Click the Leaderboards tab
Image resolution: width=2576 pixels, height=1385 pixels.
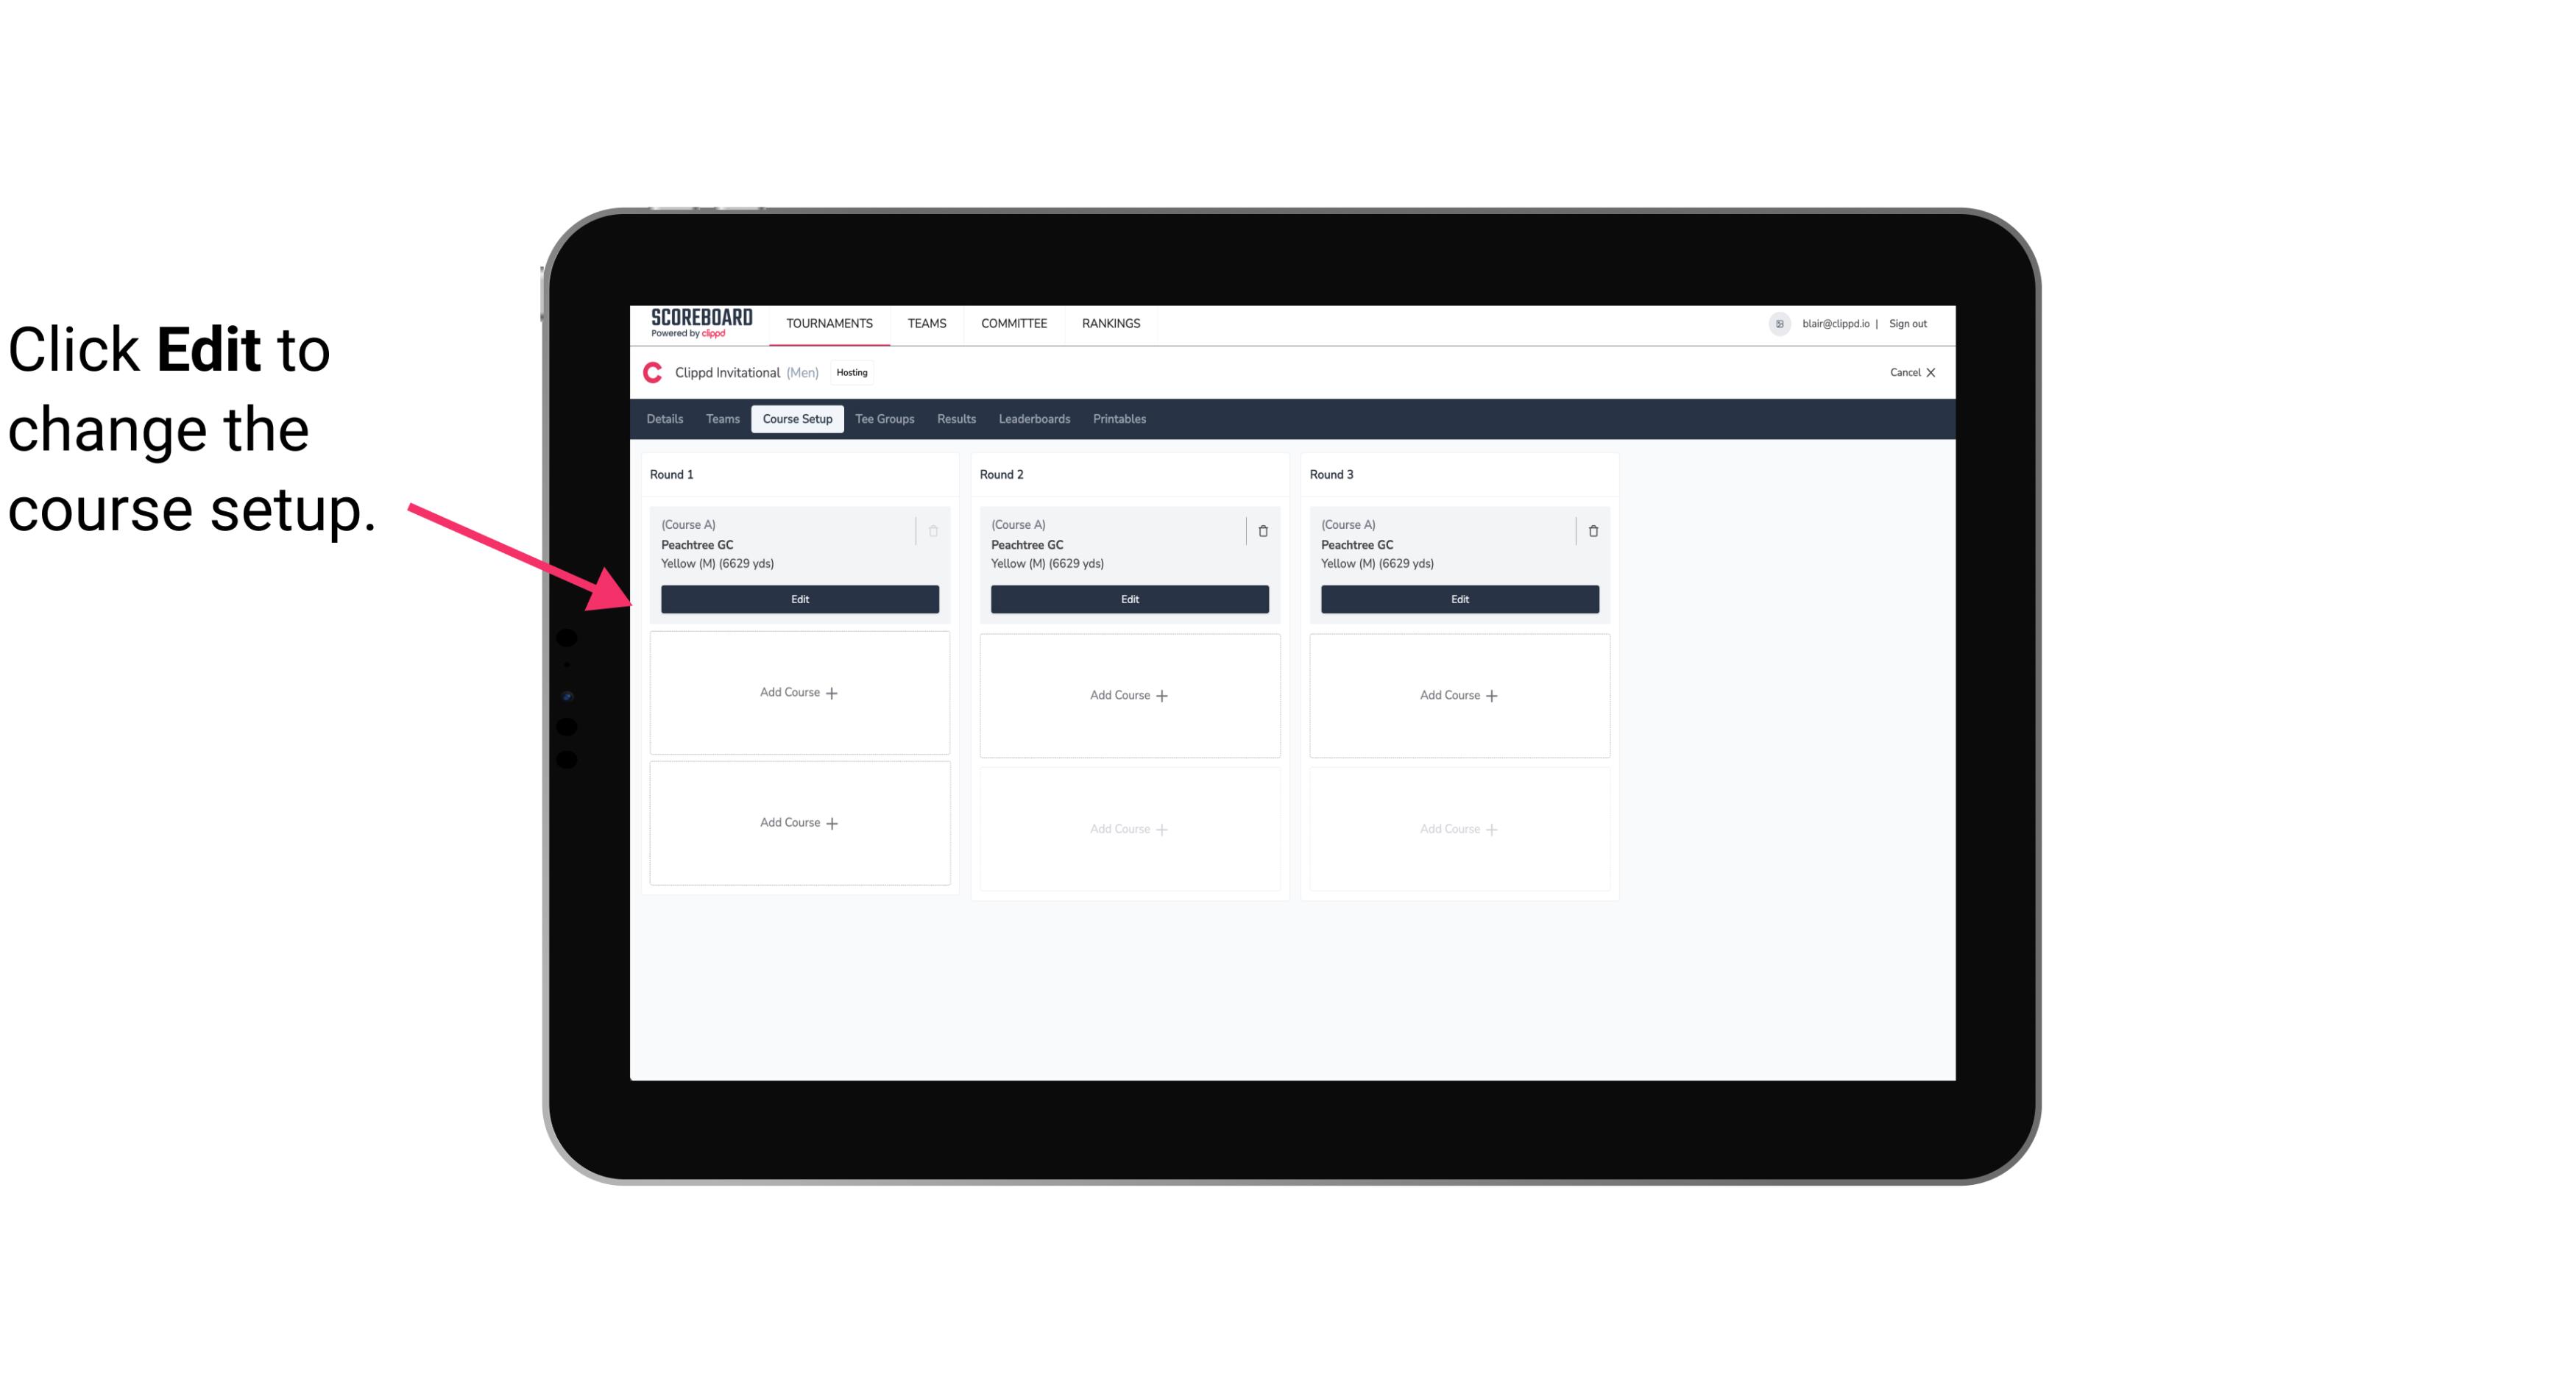point(1036,418)
